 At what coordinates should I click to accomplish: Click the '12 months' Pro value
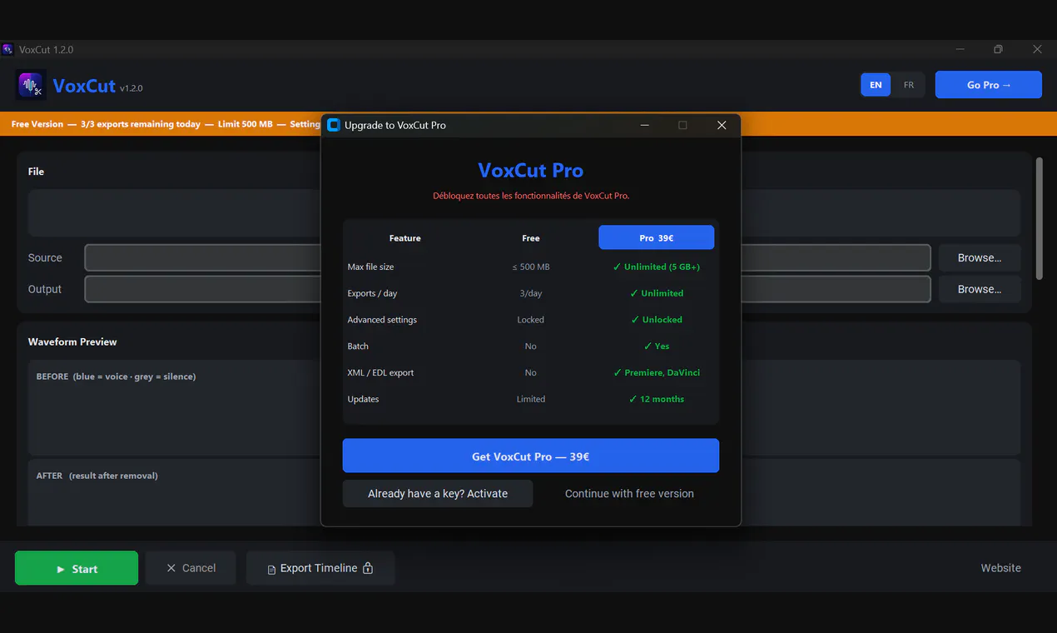pos(657,399)
